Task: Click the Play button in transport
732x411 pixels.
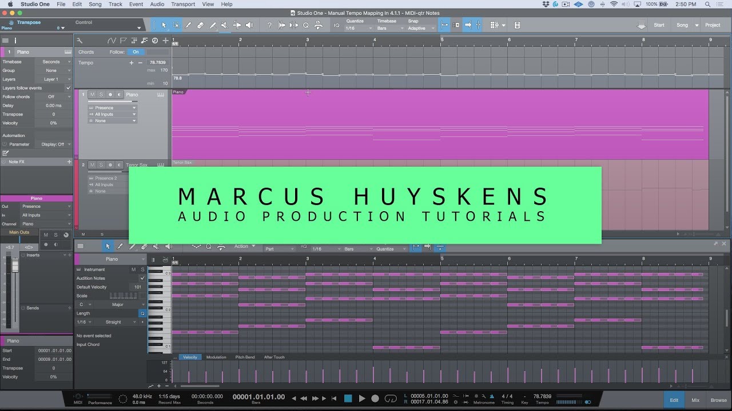Action: 361,398
